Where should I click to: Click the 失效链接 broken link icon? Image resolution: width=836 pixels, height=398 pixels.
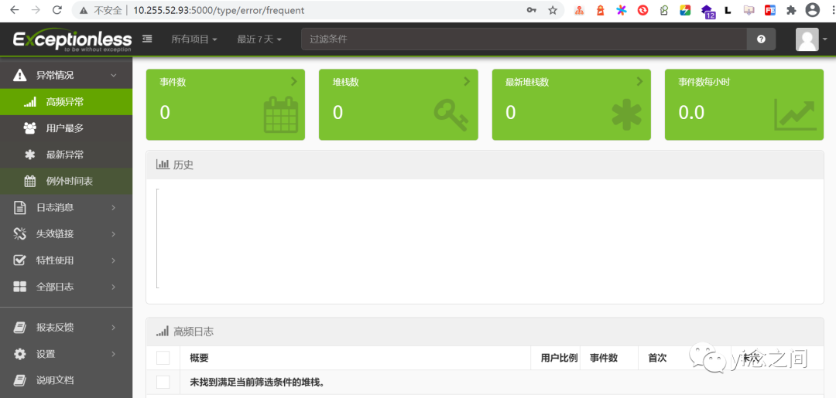point(19,233)
